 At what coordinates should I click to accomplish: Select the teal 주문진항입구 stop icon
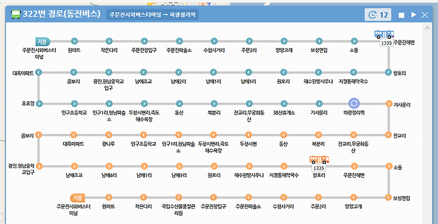tap(144, 41)
